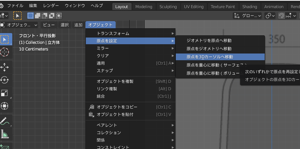Choose 統合 from the menu
The height and width of the screenshot is (149, 300).
[130, 96]
